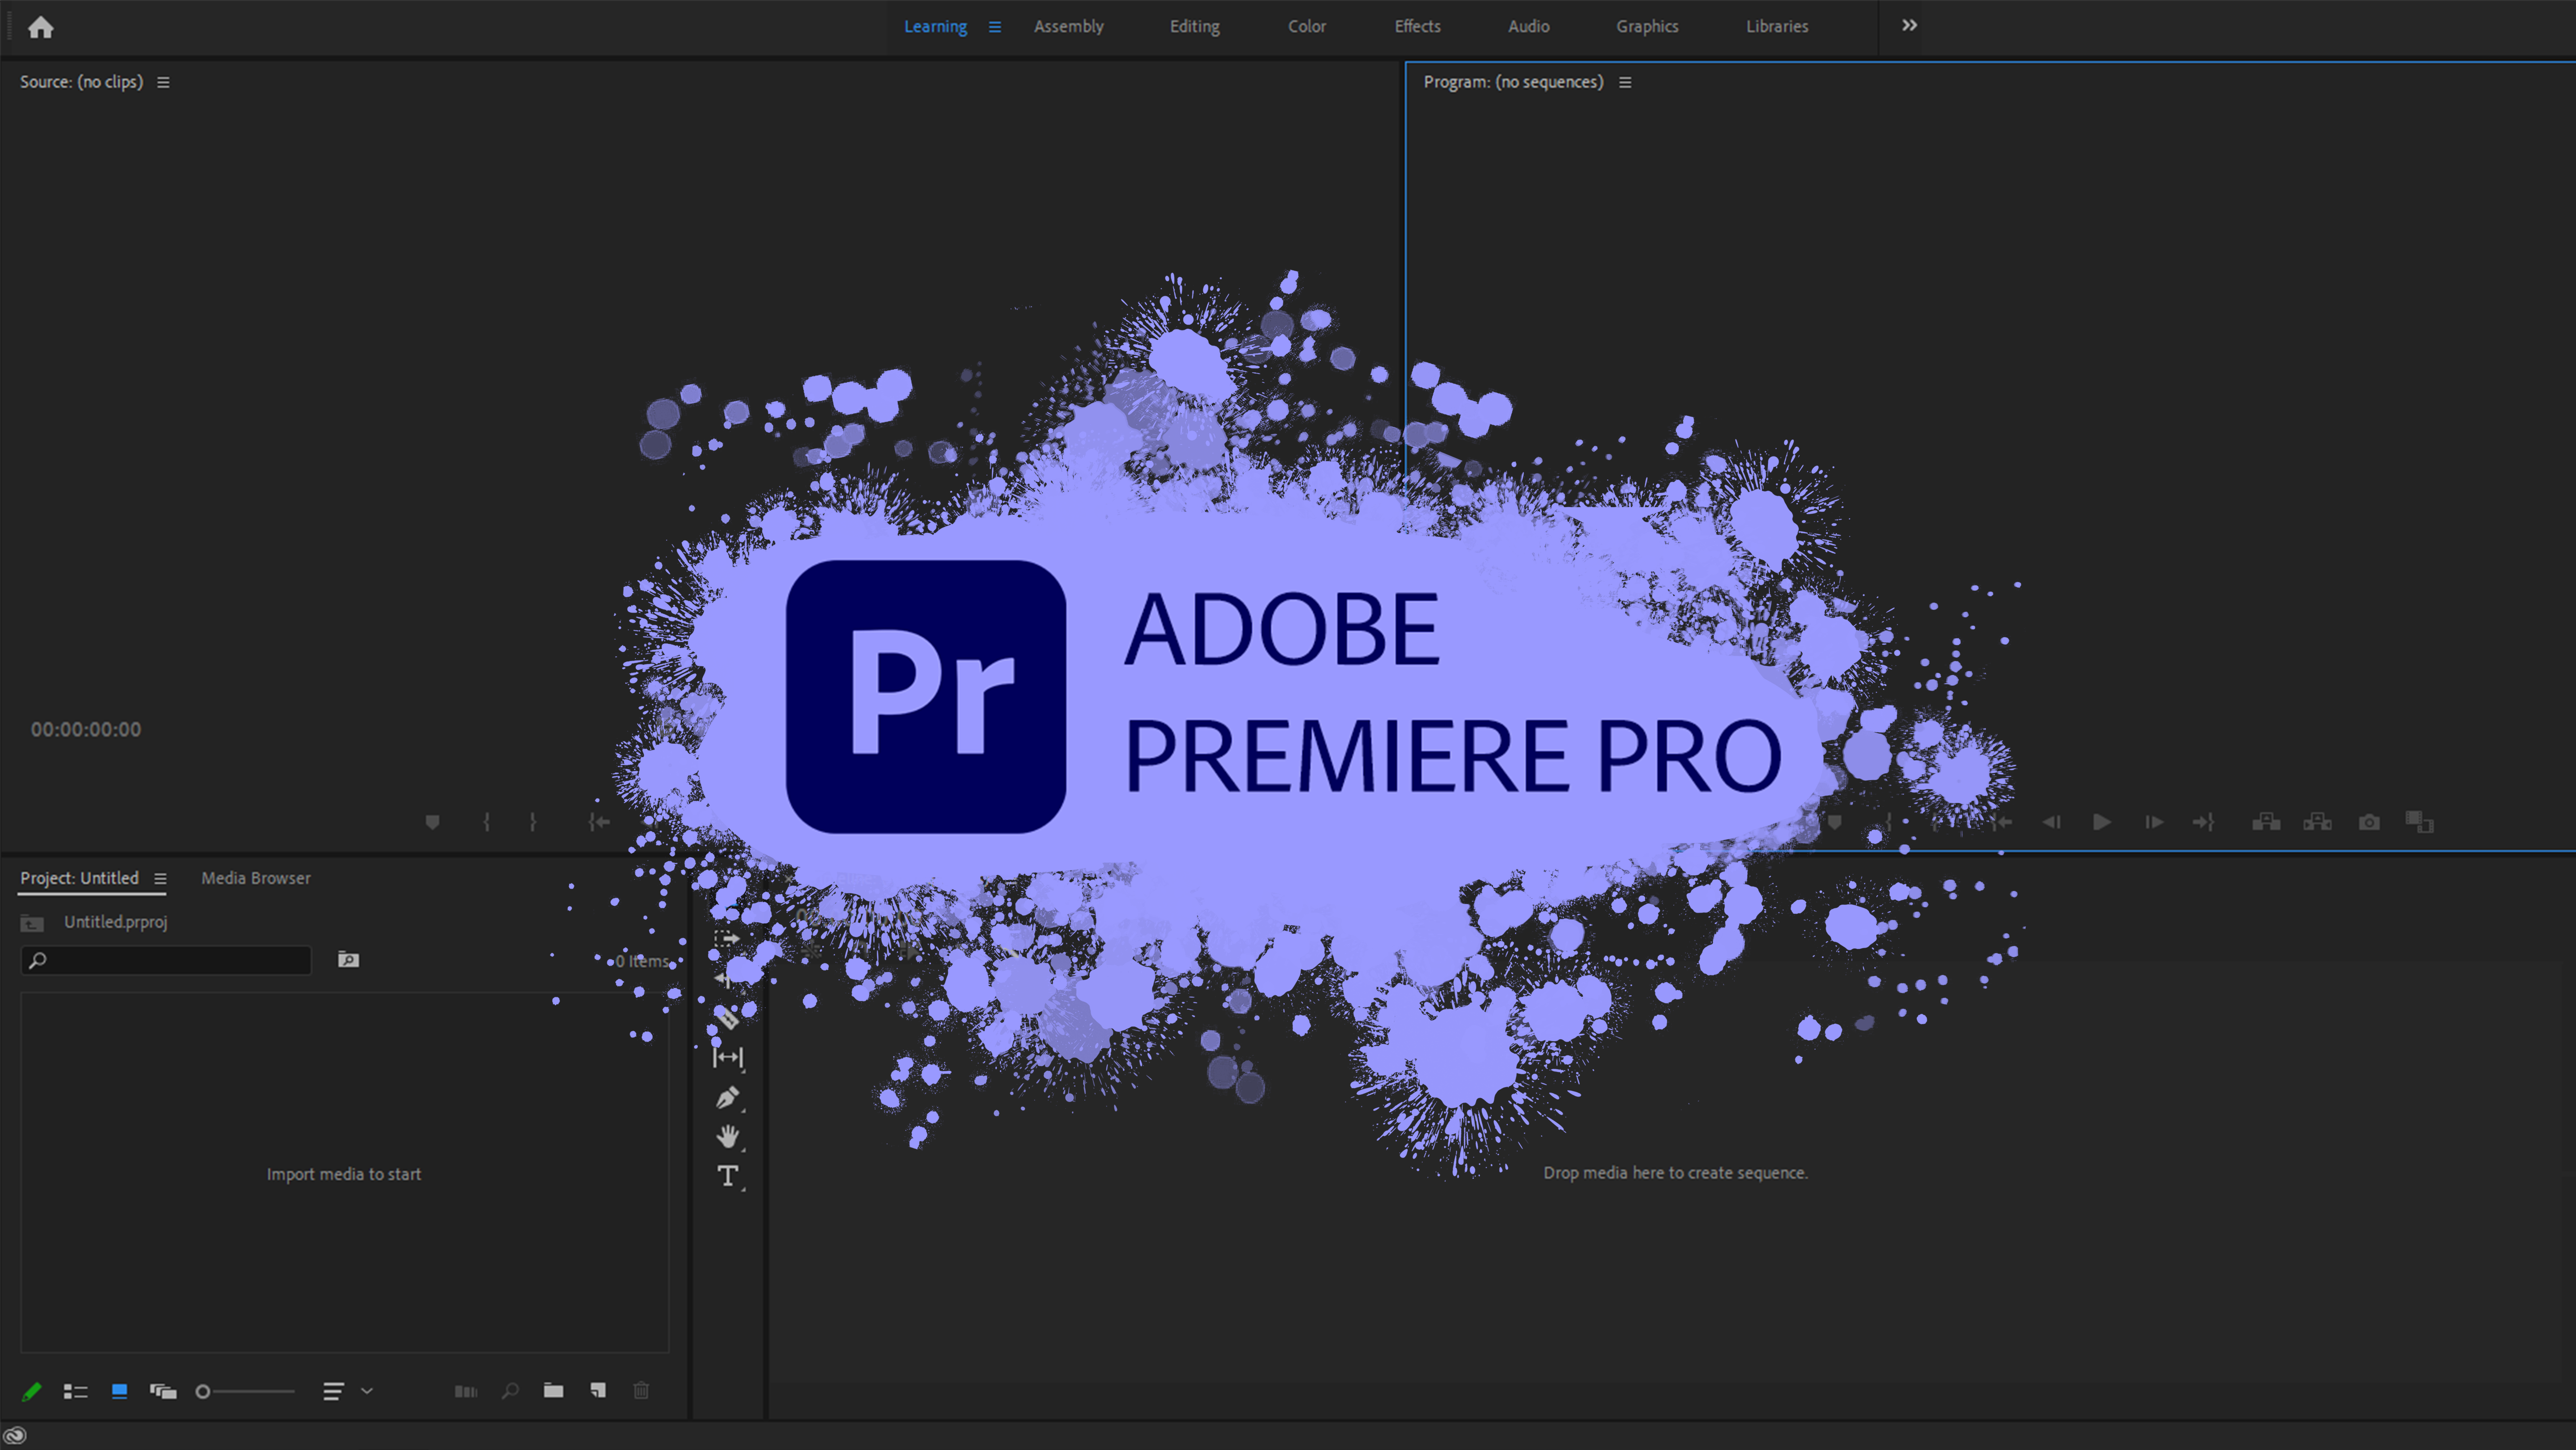Click the Extract button in Program monitor
2576x1450 pixels.
pos(2317,823)
